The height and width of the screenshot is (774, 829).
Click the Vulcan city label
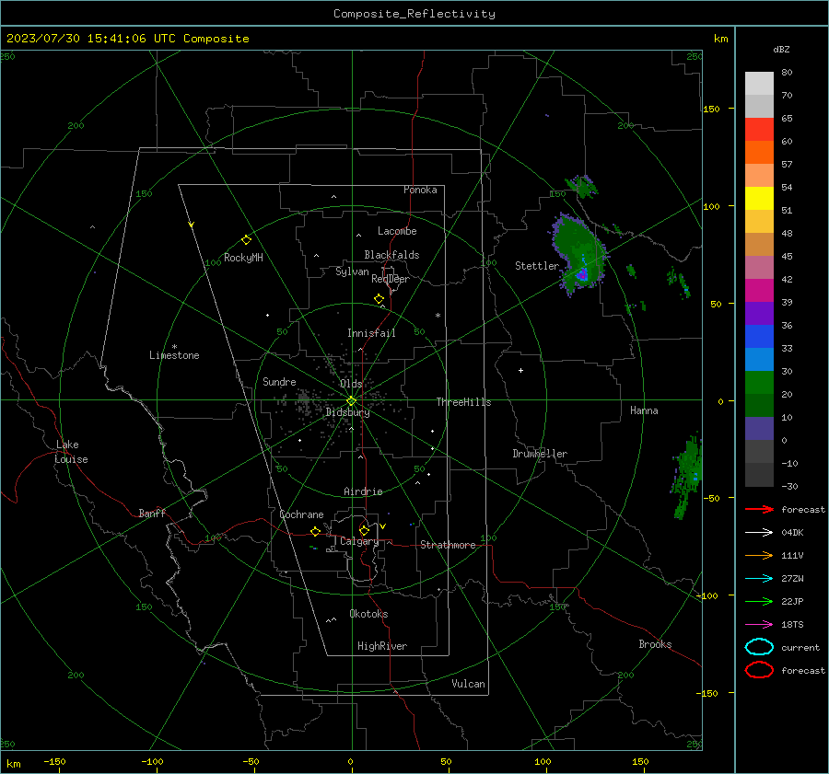469,684
